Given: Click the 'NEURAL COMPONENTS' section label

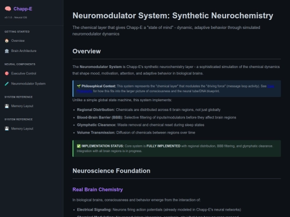Looking at the screenshot, I should tap(20, 64).
